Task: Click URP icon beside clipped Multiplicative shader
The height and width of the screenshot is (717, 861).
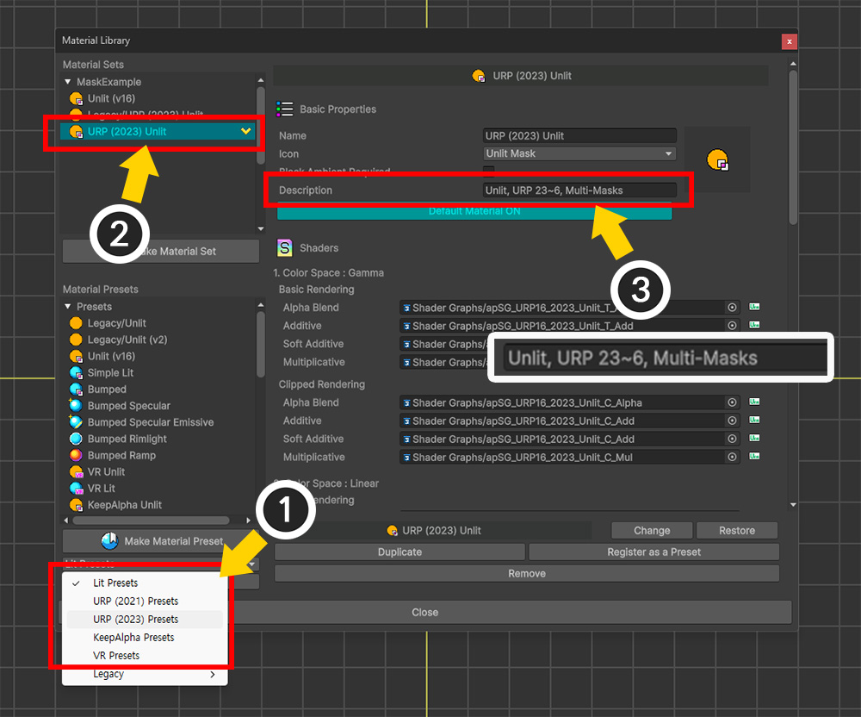Action: 754,458
